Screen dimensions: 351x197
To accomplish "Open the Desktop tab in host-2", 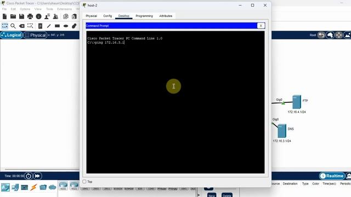I will 124,16.
